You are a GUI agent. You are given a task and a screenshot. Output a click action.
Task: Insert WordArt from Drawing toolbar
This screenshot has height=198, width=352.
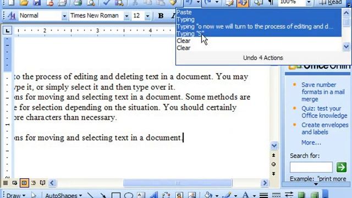pos(154,195)
